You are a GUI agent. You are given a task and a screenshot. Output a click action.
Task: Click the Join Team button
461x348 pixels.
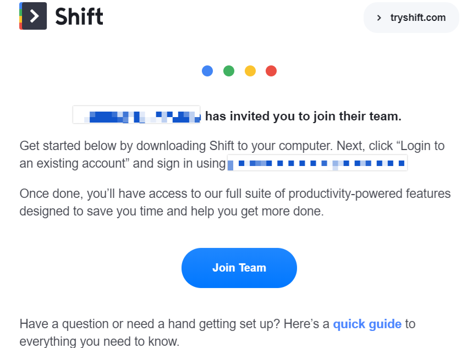239,268
